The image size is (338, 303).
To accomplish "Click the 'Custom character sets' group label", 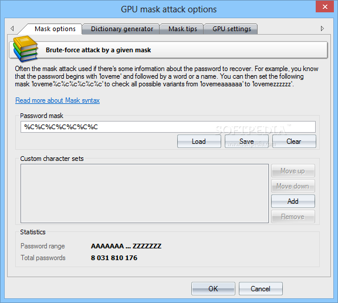I will click(52, 159).
